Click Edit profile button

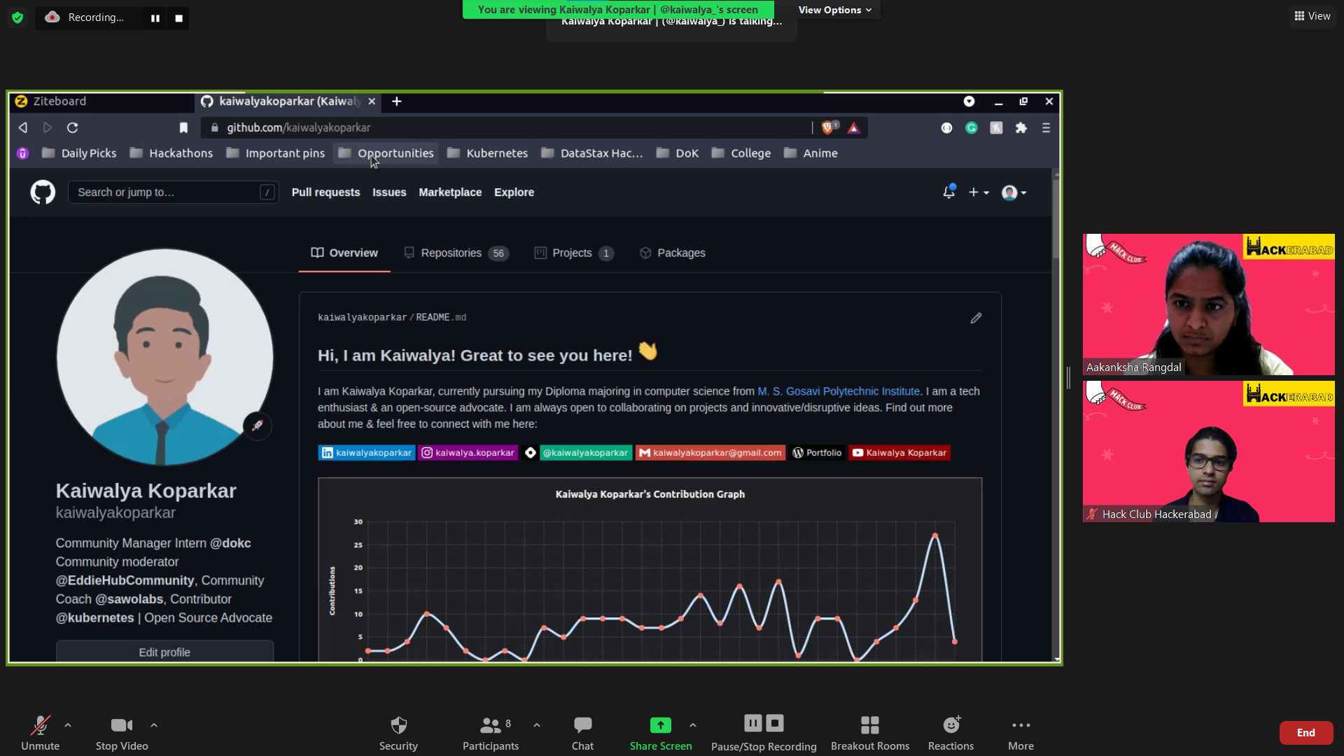164,652
